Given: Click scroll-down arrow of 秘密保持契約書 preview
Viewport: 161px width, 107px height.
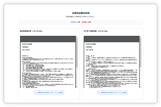Looking at the screenshot, I should [x=77, y=87].
